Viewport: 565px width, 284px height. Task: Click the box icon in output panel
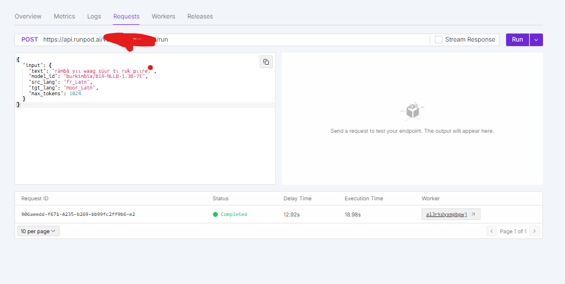click(x=412, y=111)
